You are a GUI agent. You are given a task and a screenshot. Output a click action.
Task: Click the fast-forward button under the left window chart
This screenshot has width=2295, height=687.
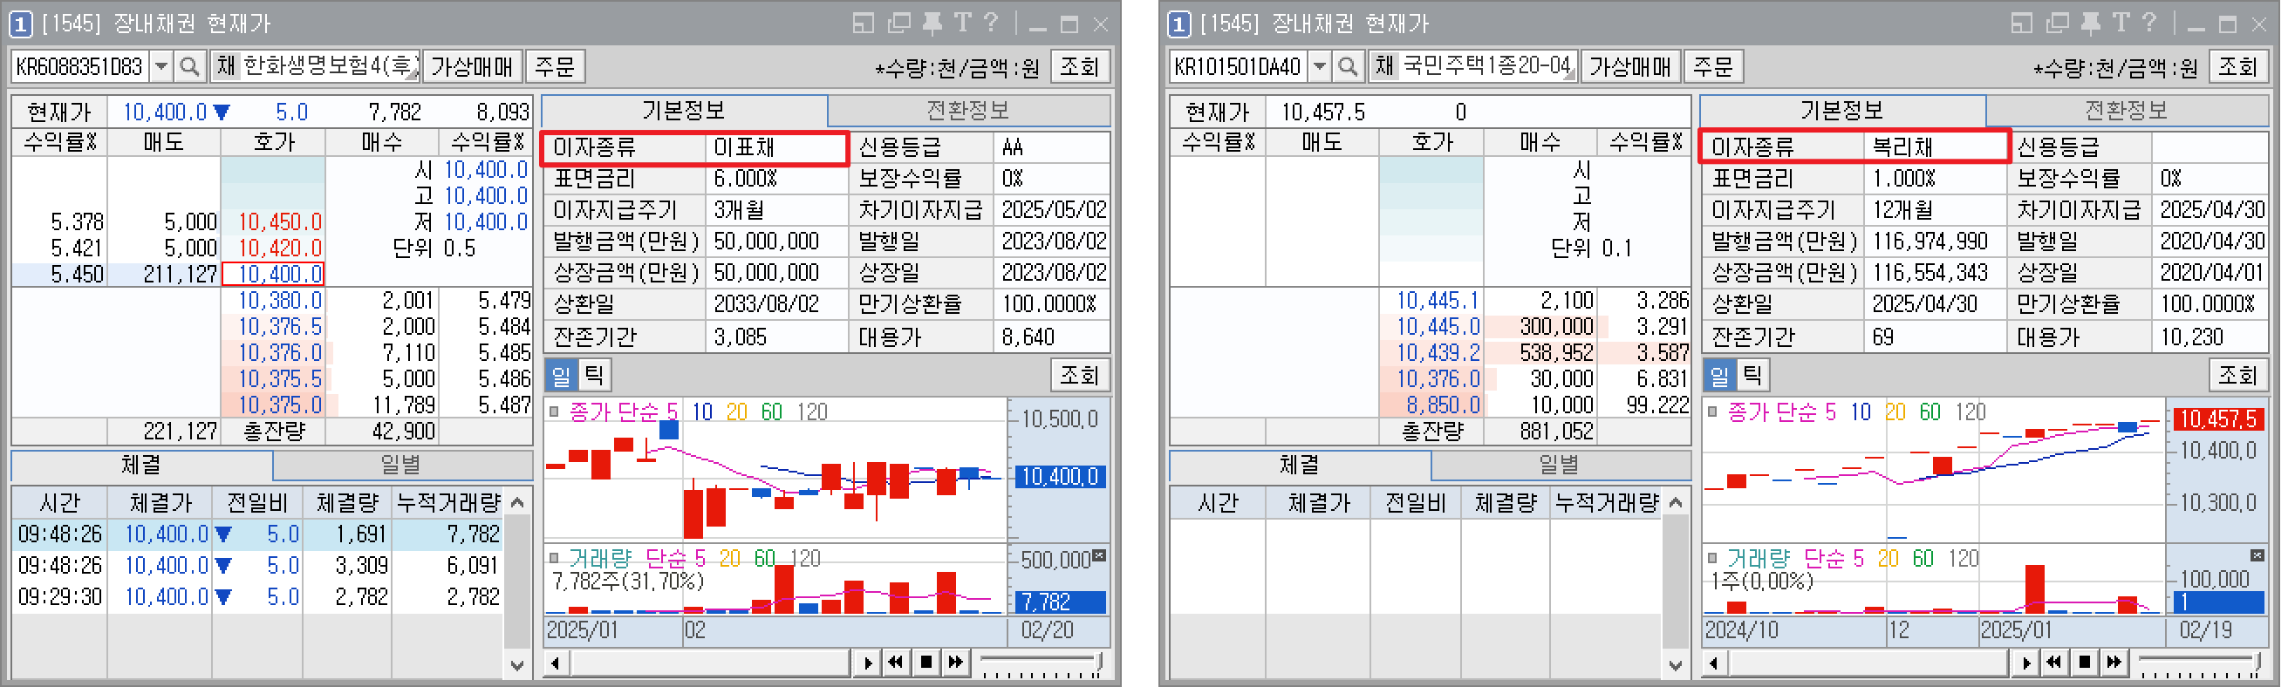(956, 662)
